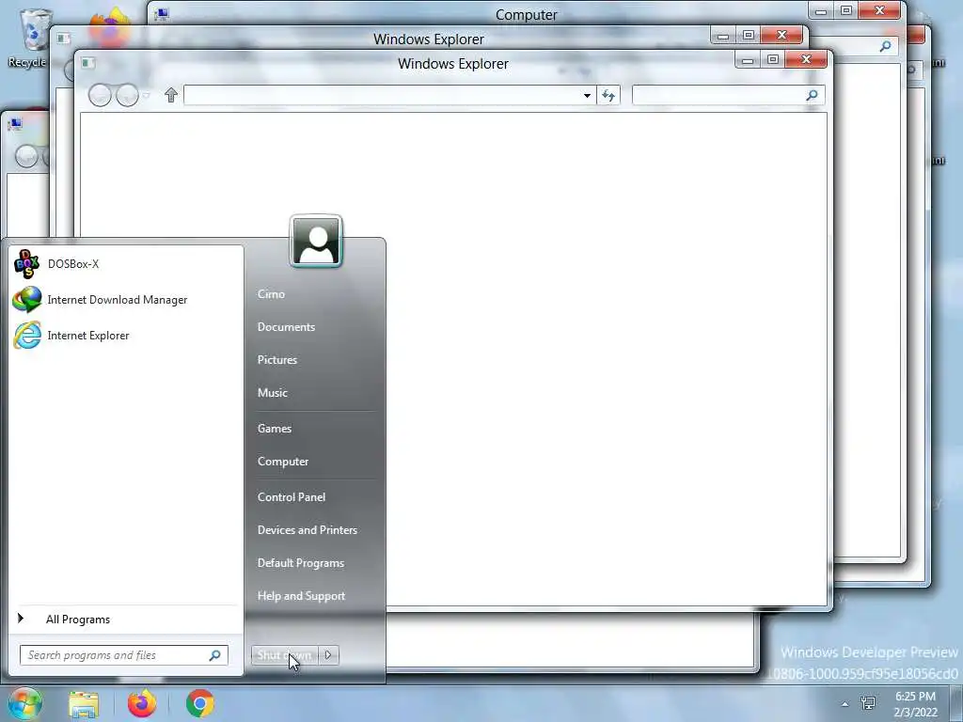Open Default Programs

(x=300, y=563)
